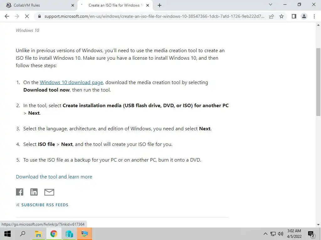Click the address bar URL
This screenshot has height=240, width=321.
pos(154,16)
